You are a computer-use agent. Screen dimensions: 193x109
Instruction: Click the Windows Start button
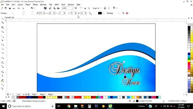click(x=3, y=106)
